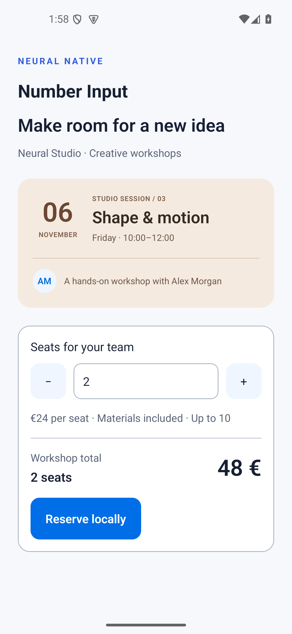Tap the Reserve locally button
The image size is (292, 634).
[x=86, y=519]
